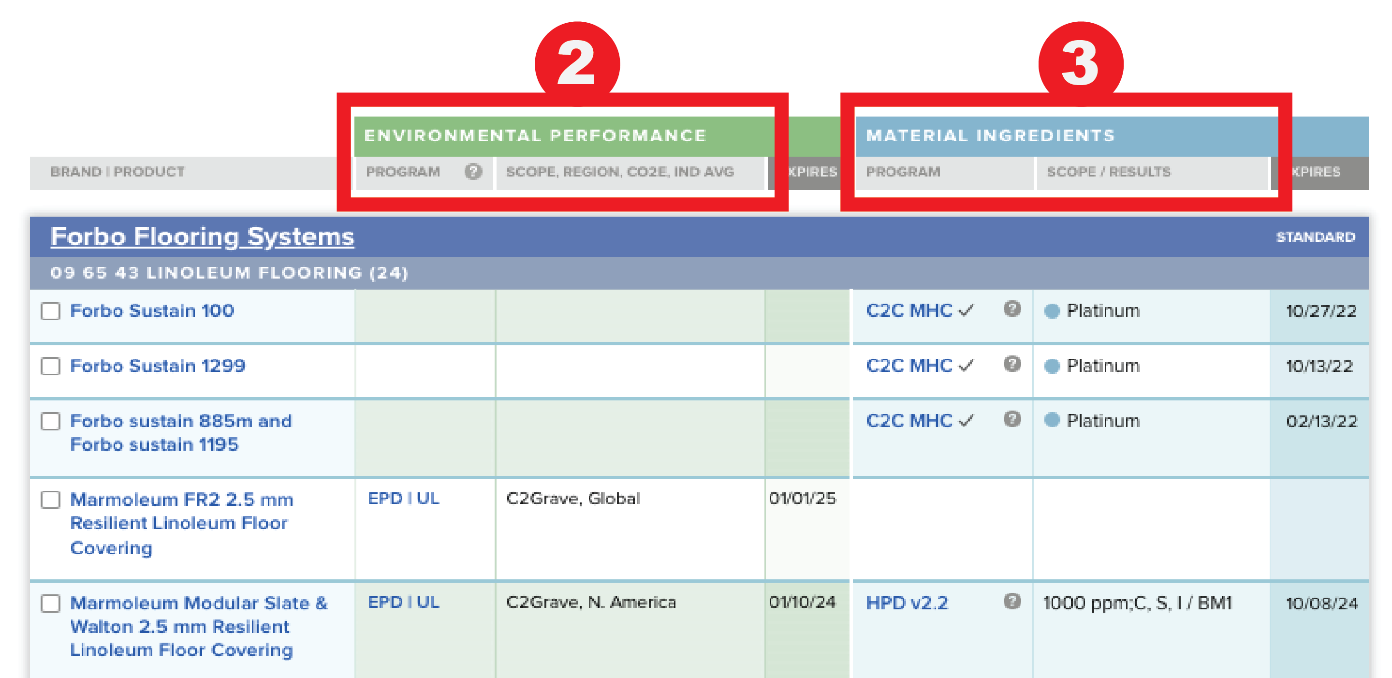Viewport: 1392px width, 678px height.
Task: Click the 09 65 43 Linoleum Flooring category row
Action: point(699,272)
